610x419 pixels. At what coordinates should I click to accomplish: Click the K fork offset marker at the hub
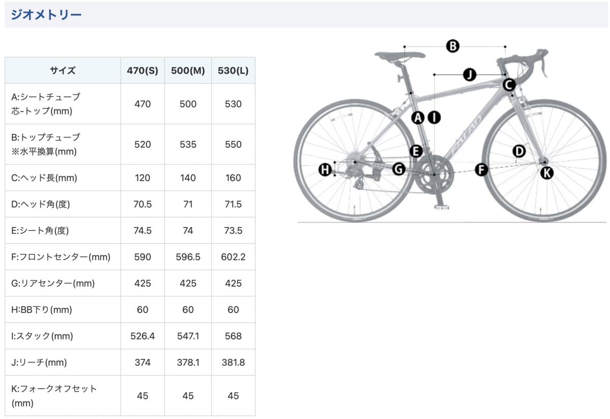click(x=546, y=173)
